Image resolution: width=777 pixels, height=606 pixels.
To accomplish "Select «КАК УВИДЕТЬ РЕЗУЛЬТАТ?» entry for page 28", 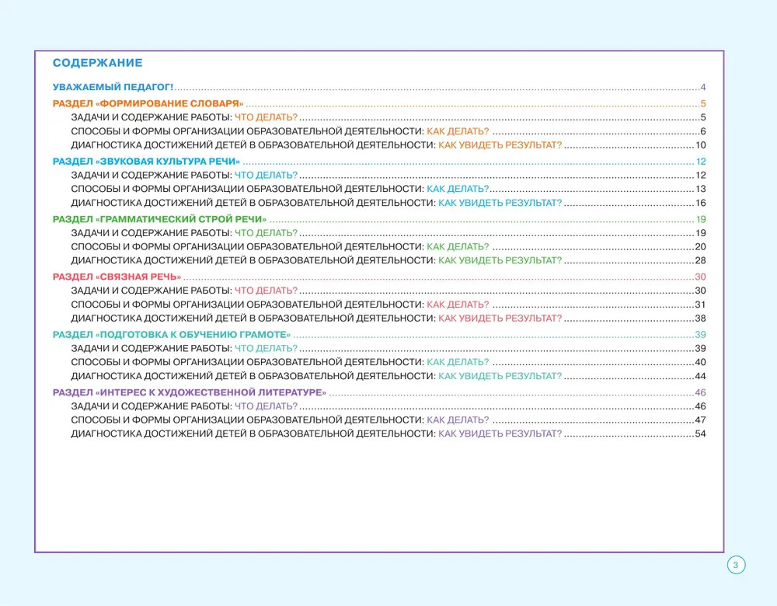I will (x=500, y=261).
